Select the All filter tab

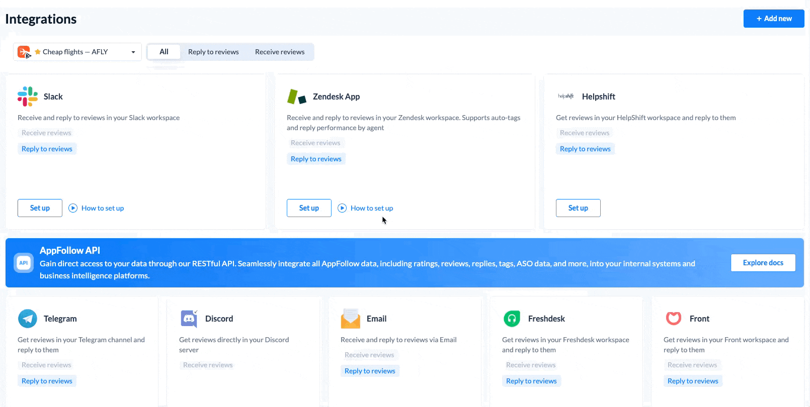[x=164, y=52]
